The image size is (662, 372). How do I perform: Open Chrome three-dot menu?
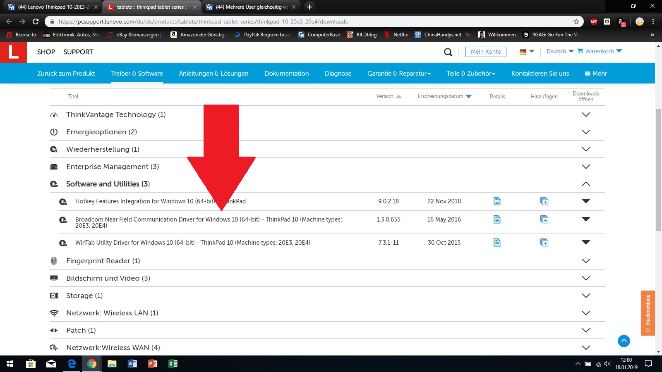(653, 21)
